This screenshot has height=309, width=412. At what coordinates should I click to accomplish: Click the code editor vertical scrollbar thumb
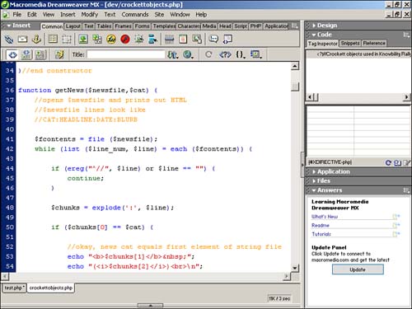click(295, 87)
